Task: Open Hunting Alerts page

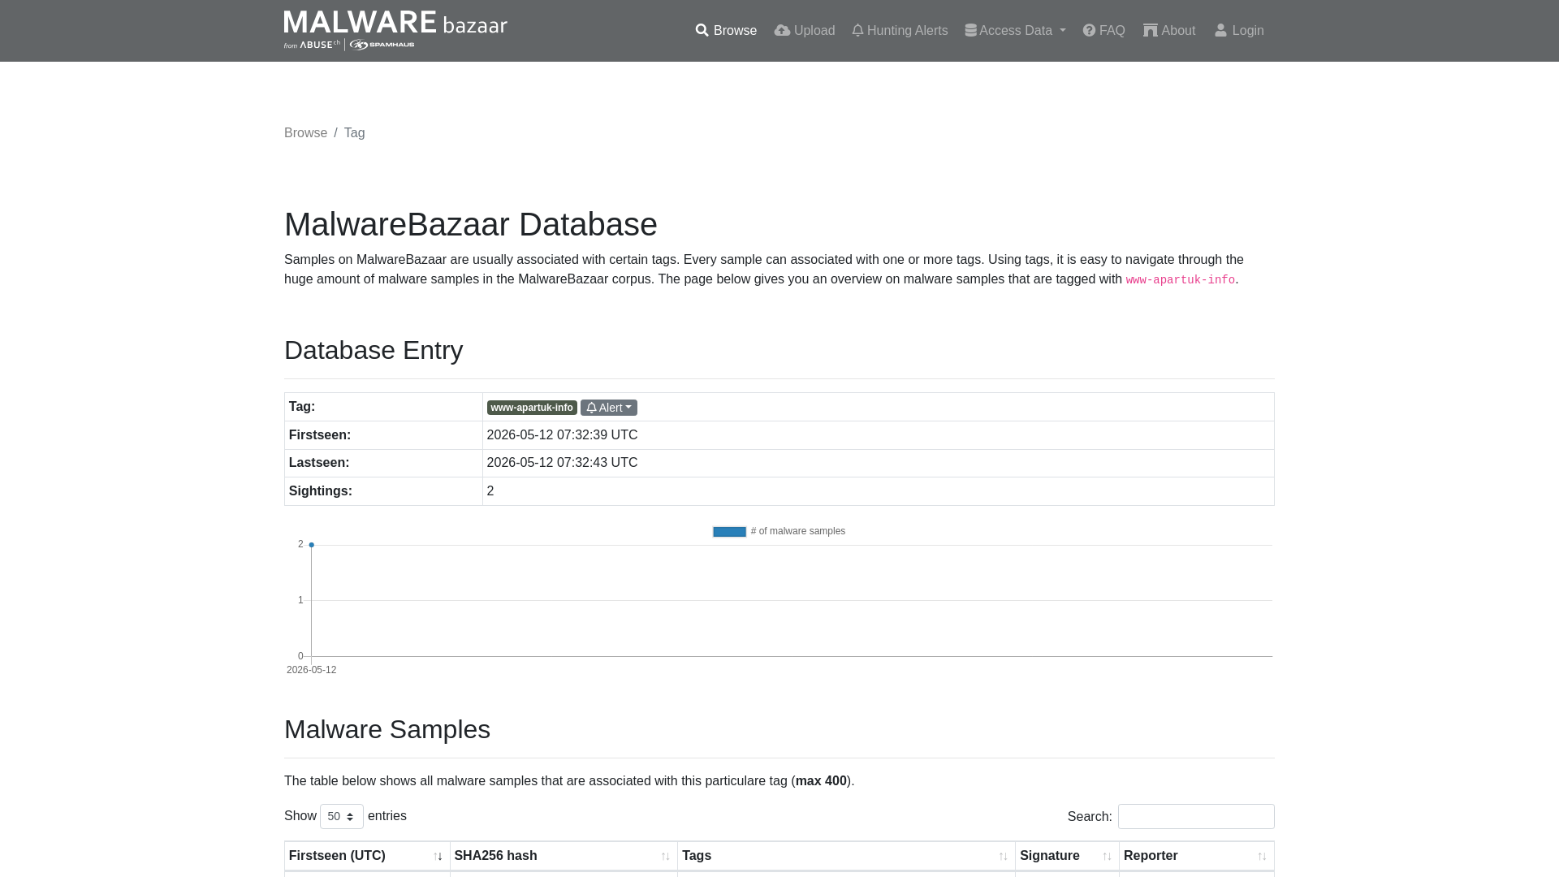Action: click(x=900, y=31)
